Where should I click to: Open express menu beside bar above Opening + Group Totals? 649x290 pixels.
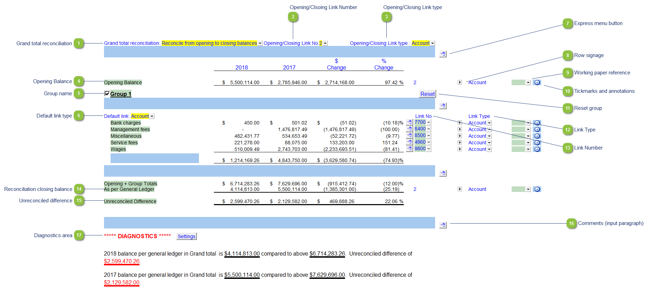click(443, 173)
